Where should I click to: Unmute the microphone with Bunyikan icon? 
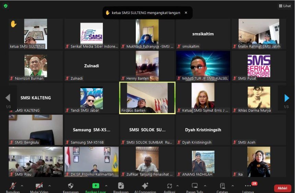pyautogui.click(x=13, y=186)
